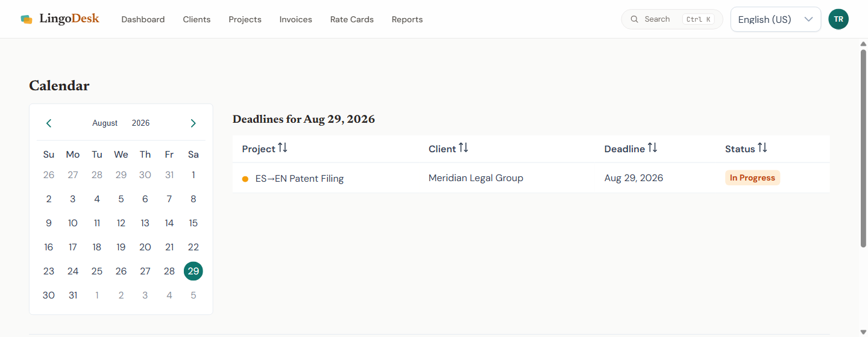Click the In Progress status badge

click(x=752, y=178)
